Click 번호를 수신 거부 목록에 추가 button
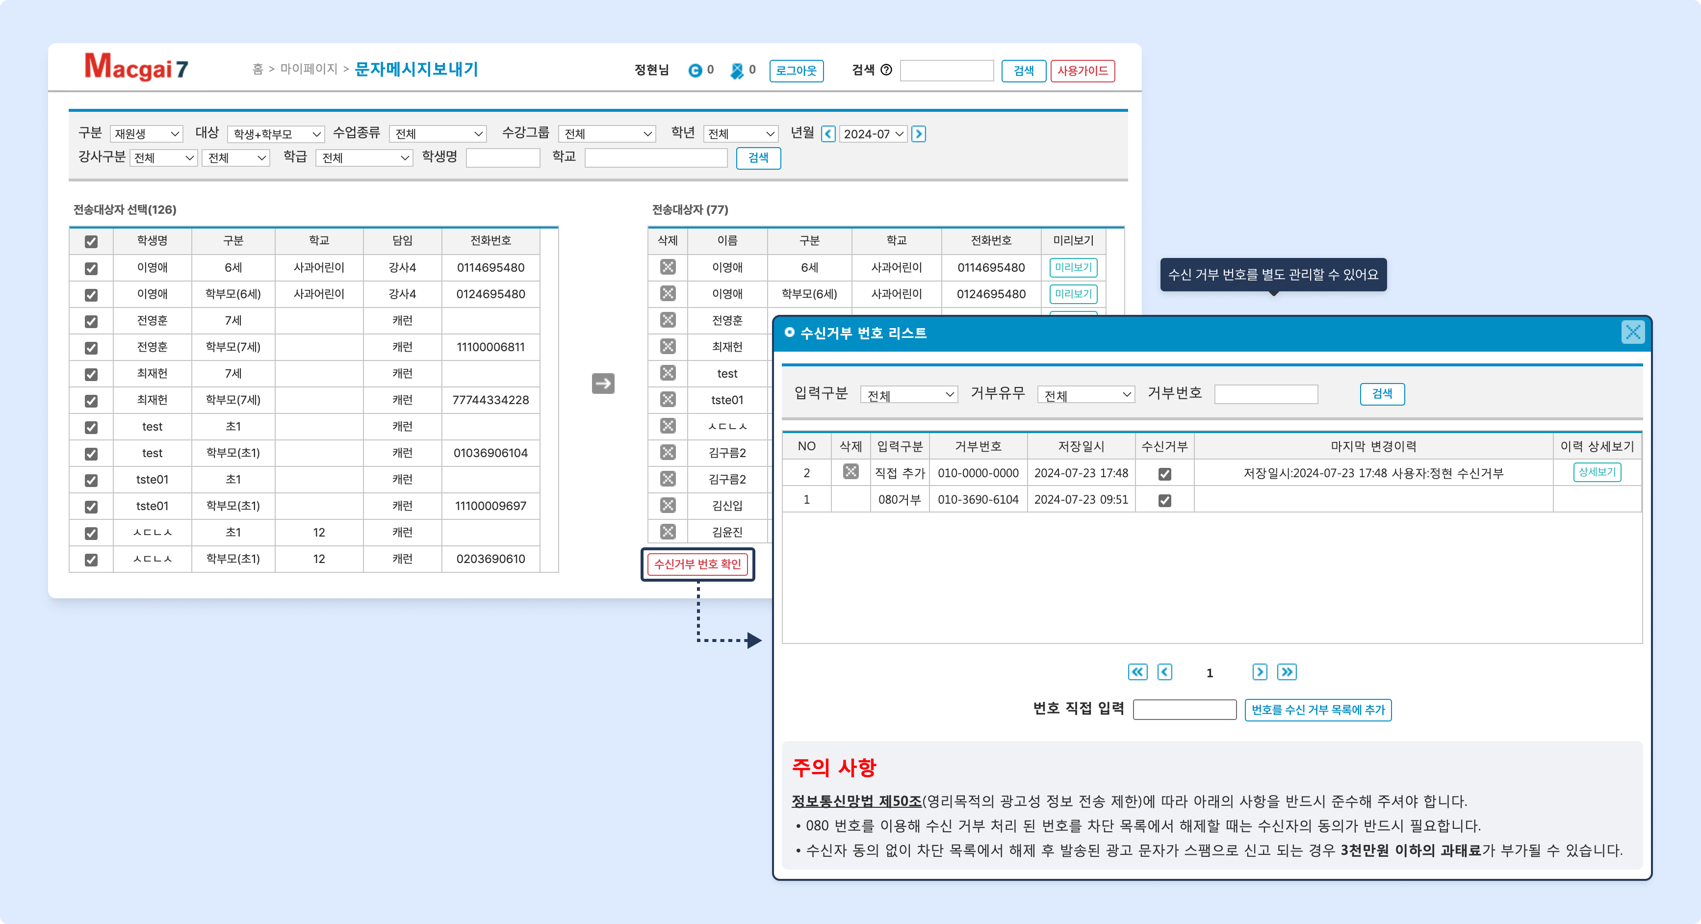This screenshot has width=1701, height=924. [x=1317, y=710]
